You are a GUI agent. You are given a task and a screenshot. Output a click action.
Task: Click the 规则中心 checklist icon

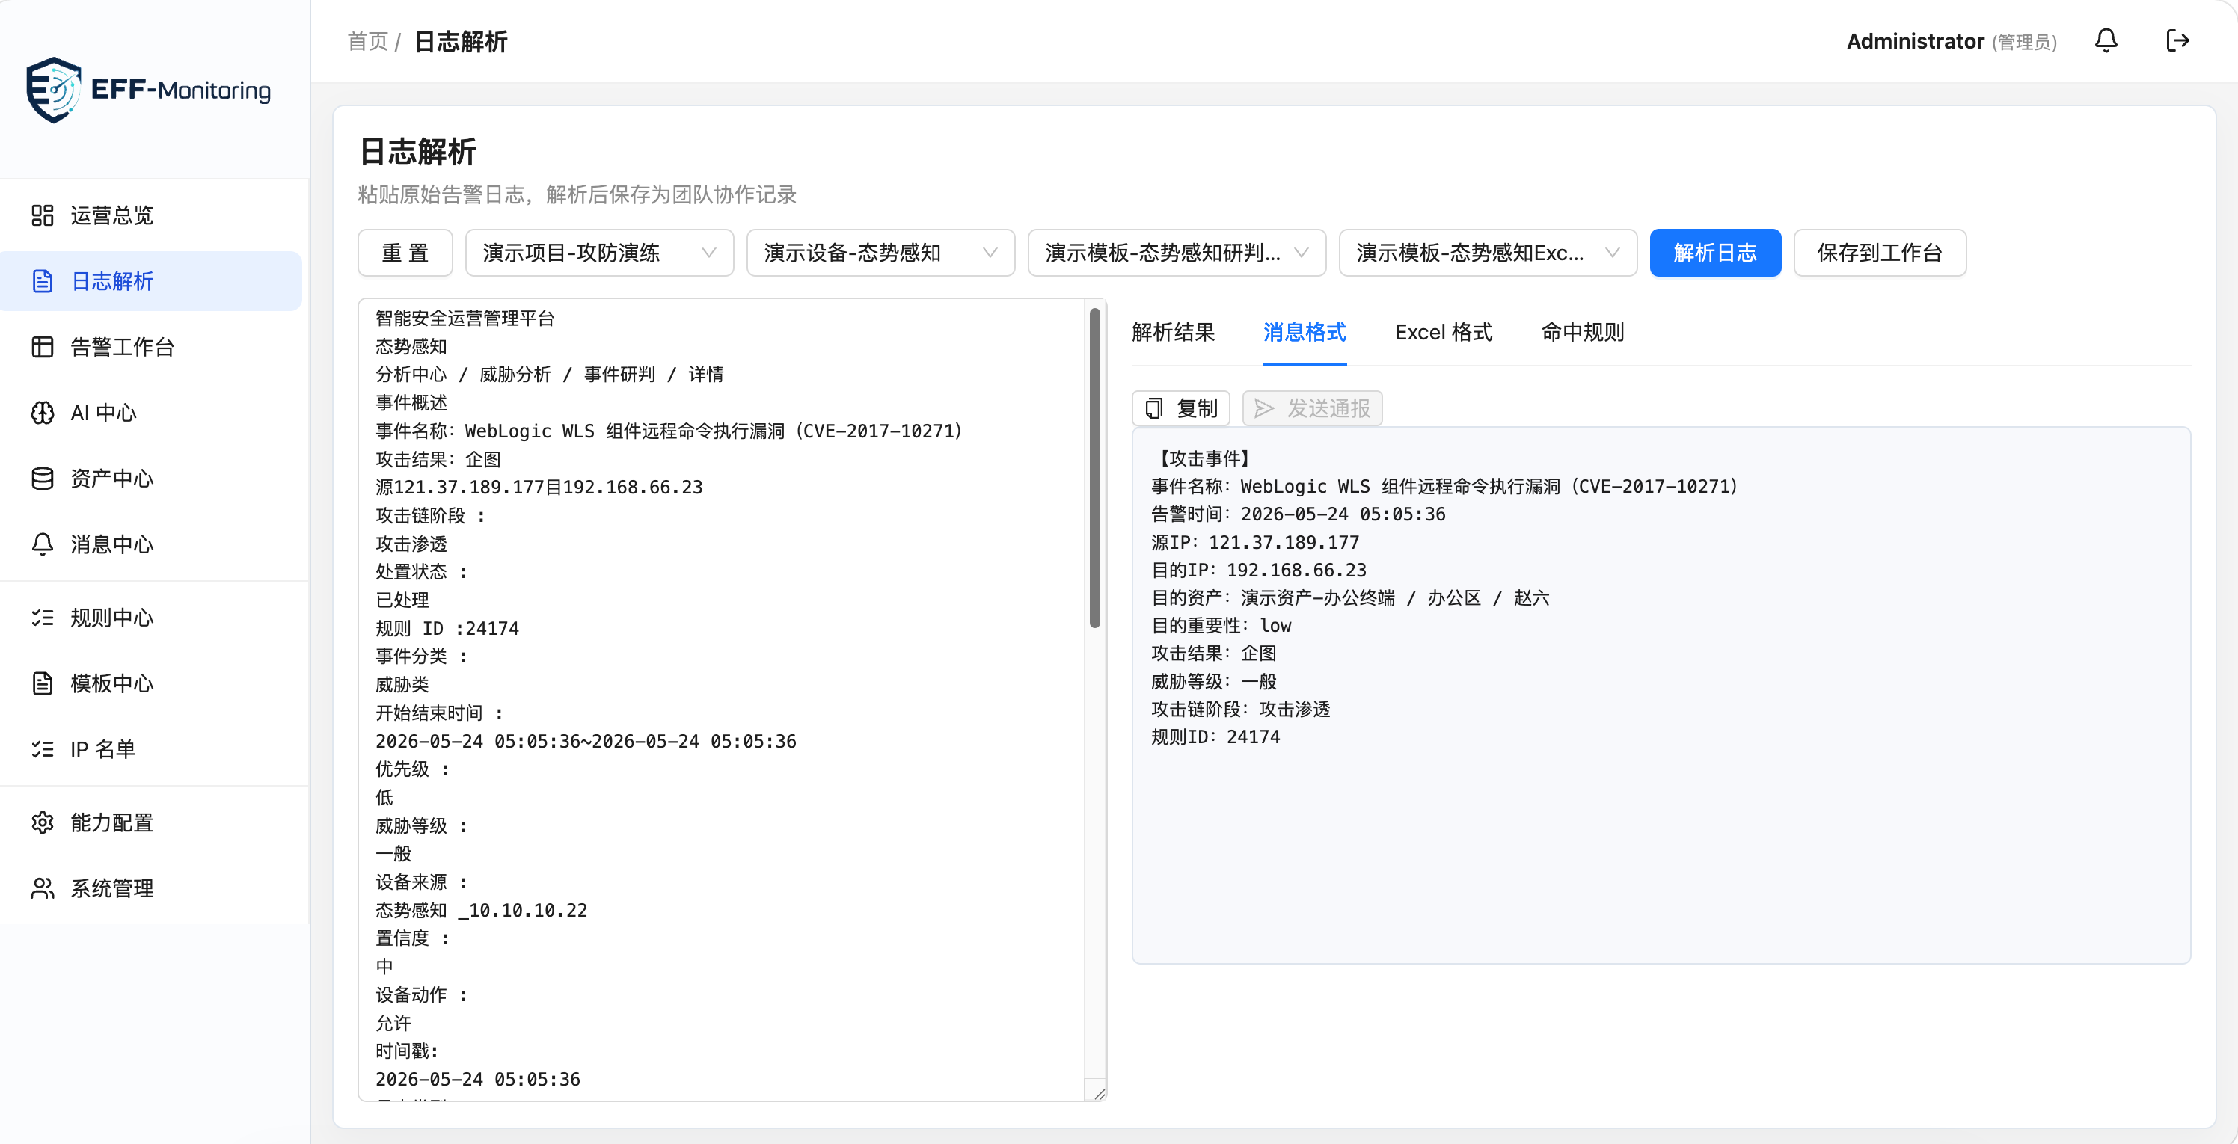(x=43, y=618)
